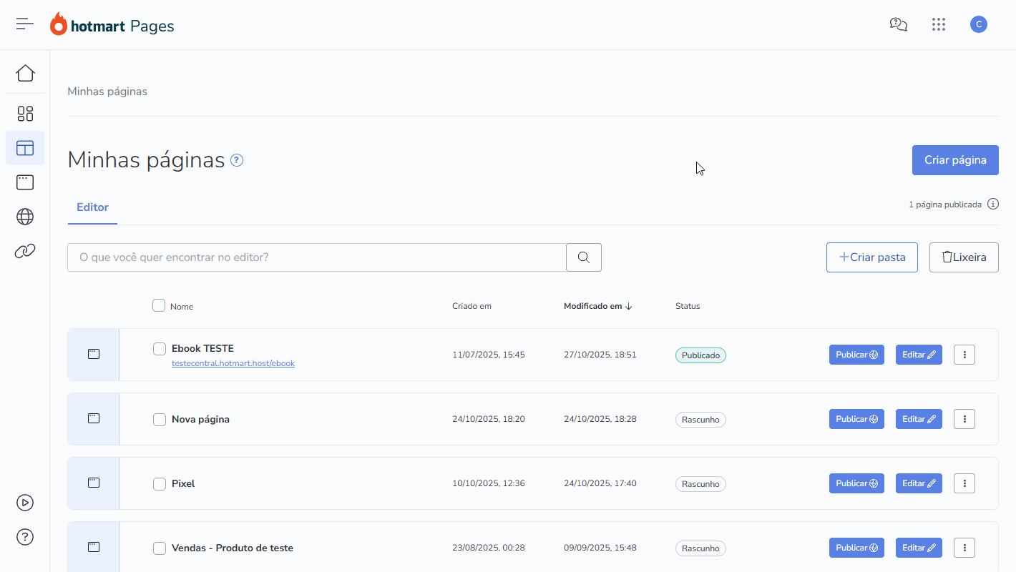Toggle the select-all checkbox beside Nome

pos(159,305)
